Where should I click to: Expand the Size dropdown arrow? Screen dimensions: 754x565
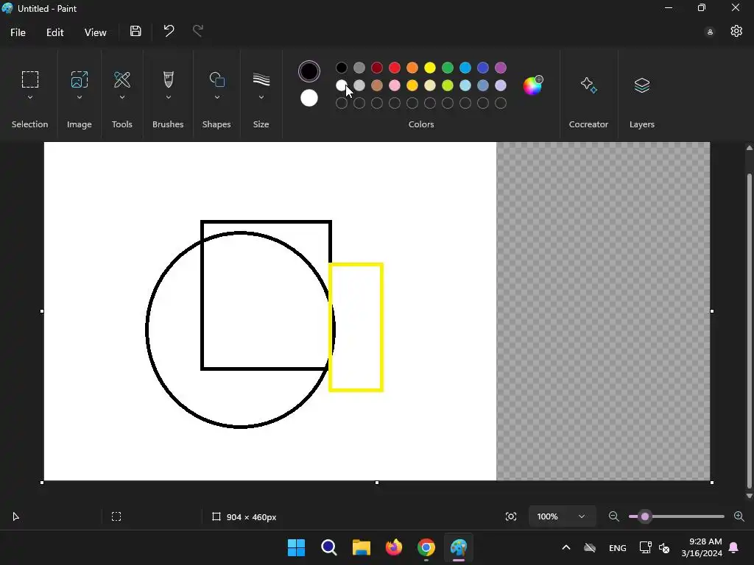tap(261, 97)
